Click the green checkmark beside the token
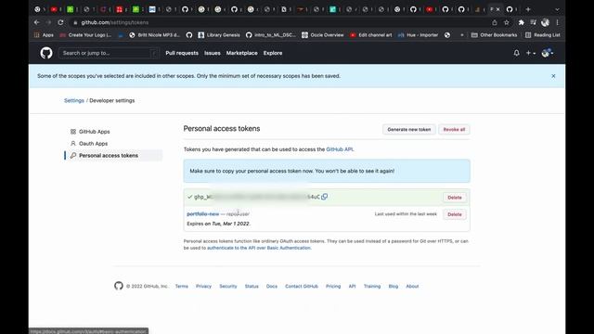 tap(189, 197)
